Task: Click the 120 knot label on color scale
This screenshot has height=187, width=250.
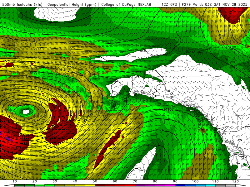Action: (x=236, y=181)
